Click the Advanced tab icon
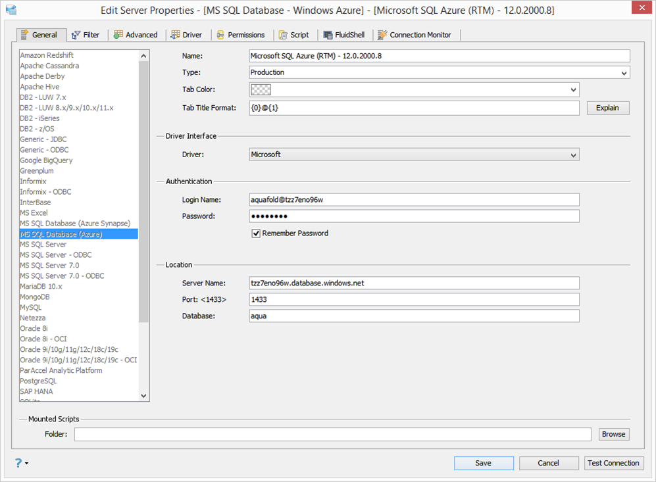 [118, 35]
